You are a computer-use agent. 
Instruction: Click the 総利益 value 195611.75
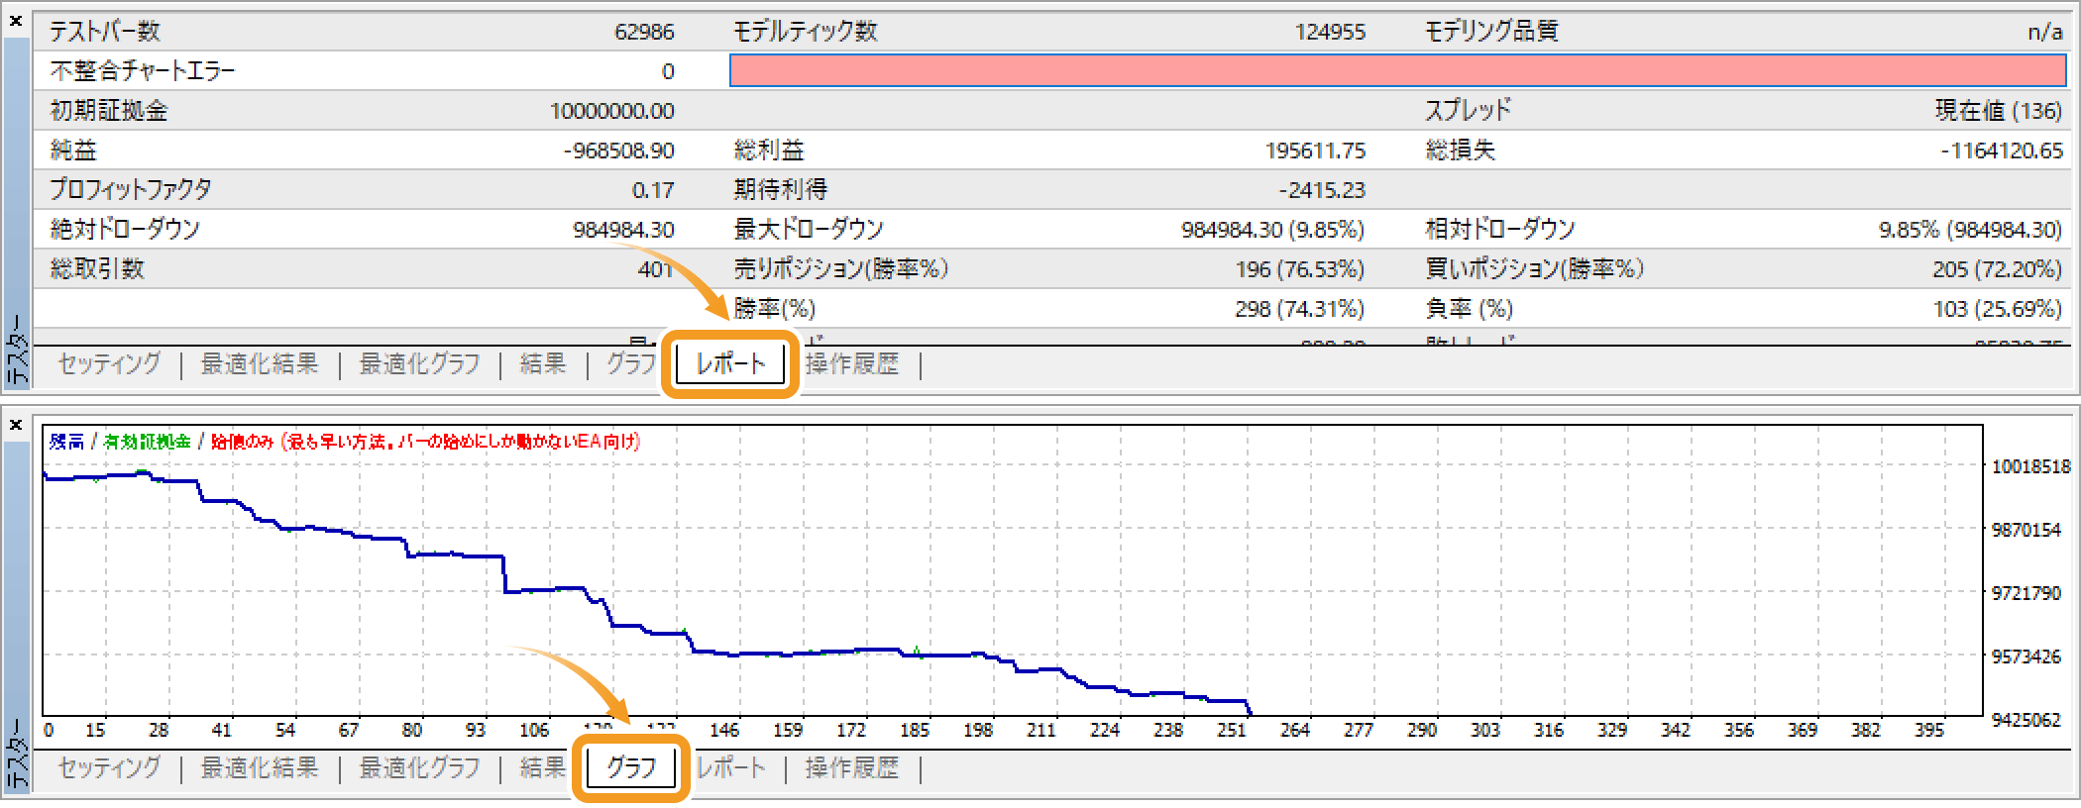pyautogui.click(x=1315, y=151)
